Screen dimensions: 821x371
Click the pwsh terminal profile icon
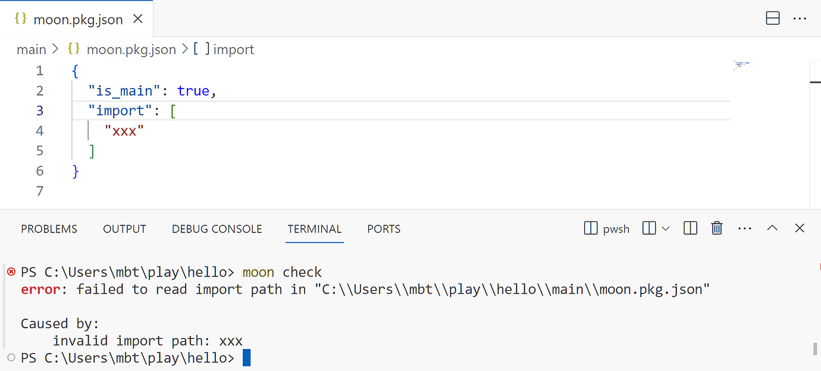click(x=591, y=228)
